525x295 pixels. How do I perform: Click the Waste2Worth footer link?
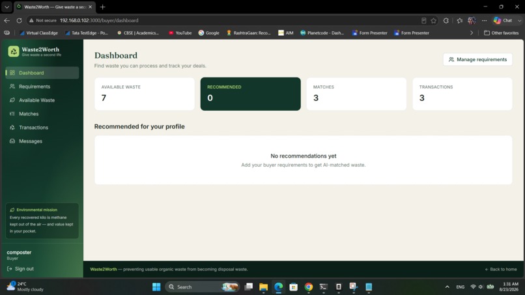point(104,269)
